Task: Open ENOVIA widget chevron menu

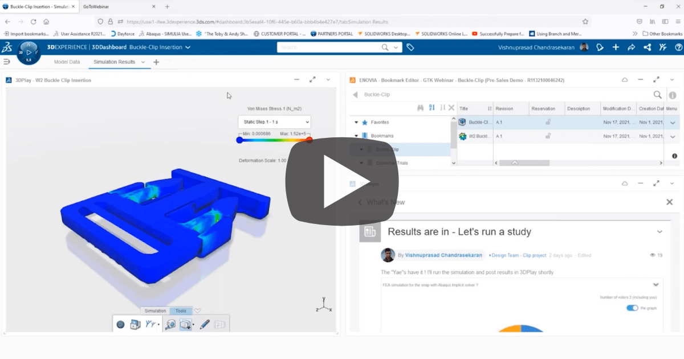Action: (x=671, y=80)
